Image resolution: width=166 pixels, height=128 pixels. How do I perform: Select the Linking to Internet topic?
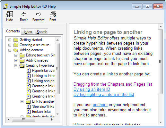(43, 76)
